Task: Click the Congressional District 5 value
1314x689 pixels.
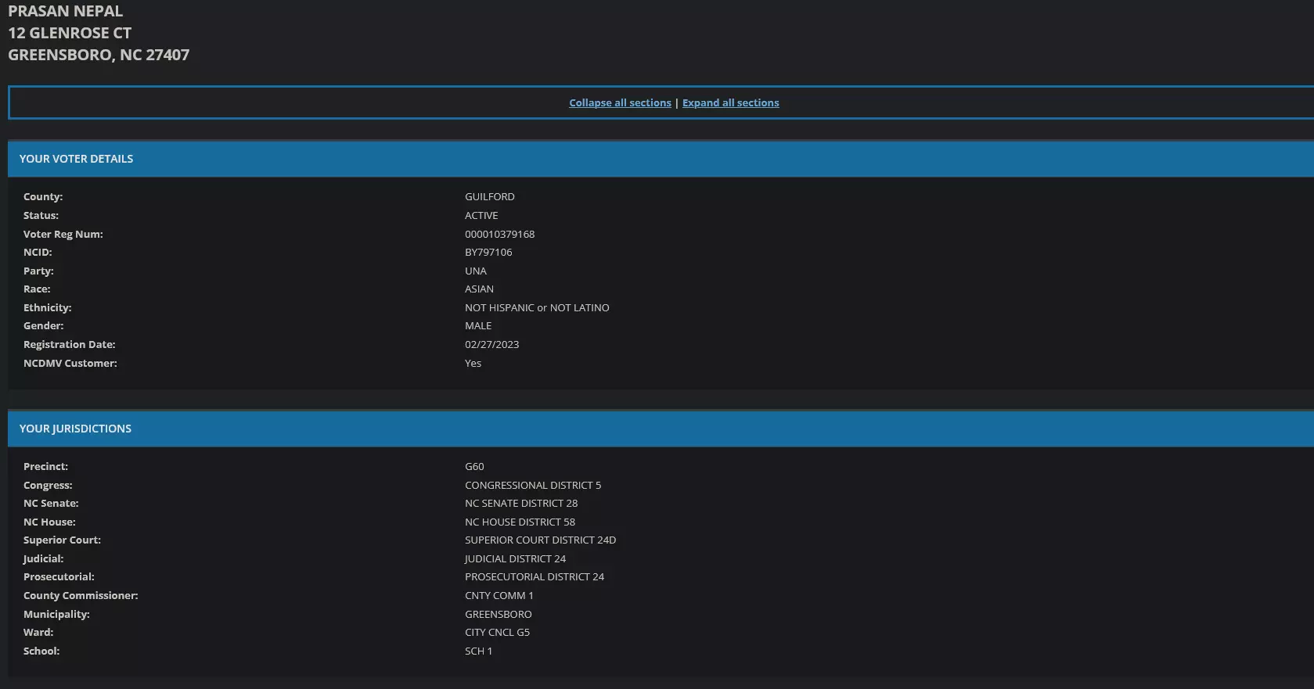Action: click(x=533, y=485)
